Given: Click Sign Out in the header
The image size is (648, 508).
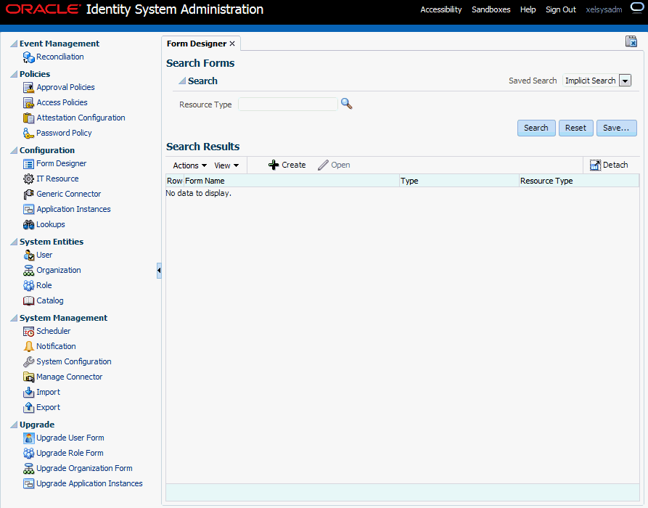Looking at the screenshot, I should (560, 9).
